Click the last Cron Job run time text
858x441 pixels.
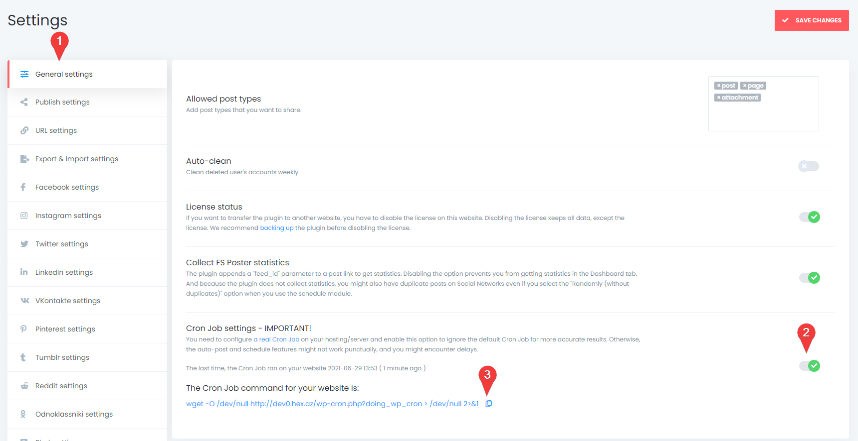pyautogui.click(x=306, y=368)
